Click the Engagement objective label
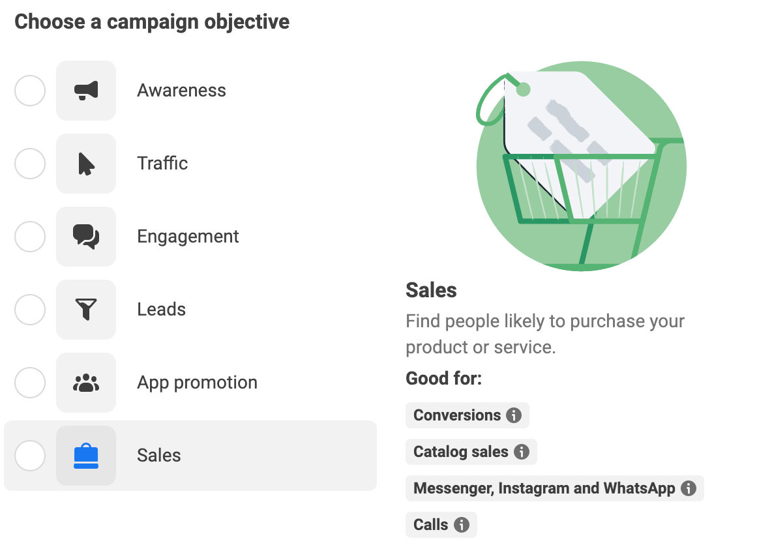772x545 pixels. (x=188, y=237)
